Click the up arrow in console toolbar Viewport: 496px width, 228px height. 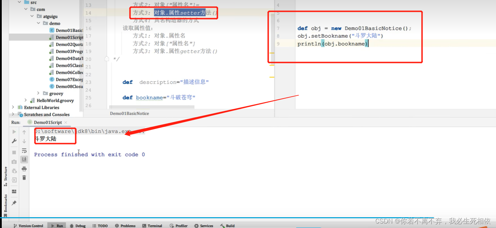tap(24, 132)
